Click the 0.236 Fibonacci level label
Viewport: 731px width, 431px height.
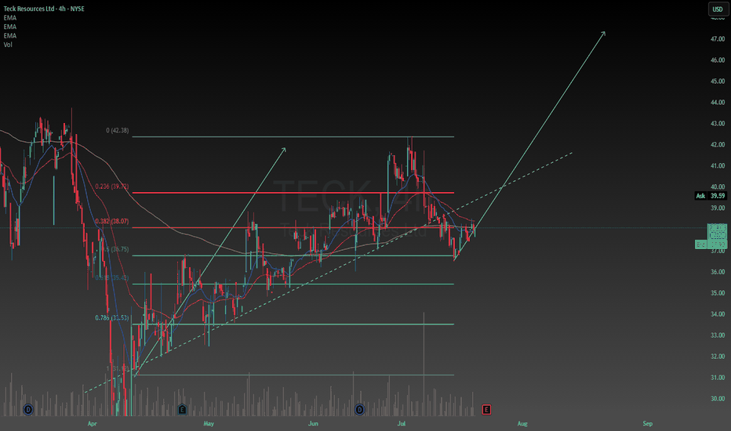(112, 187)
